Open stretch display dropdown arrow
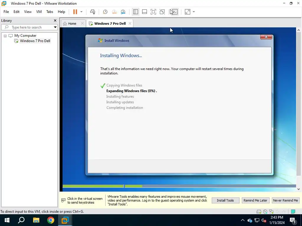Viewport: 302px width, 226px height. [194, 12]
